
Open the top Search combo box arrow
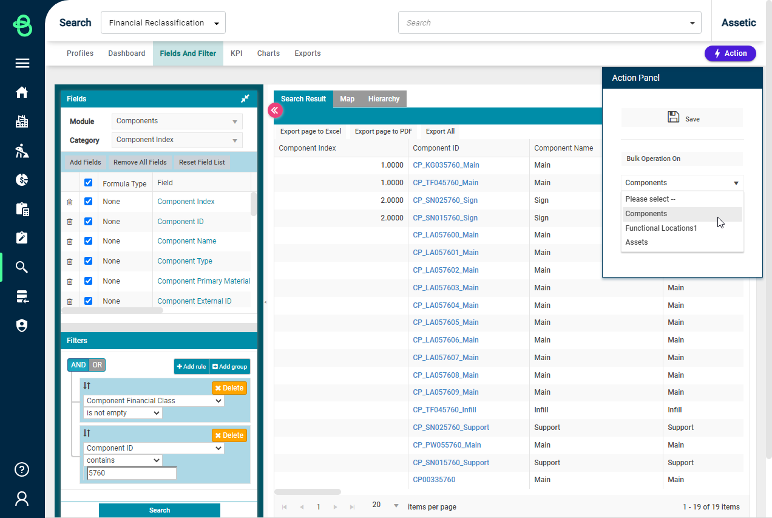tap(692, 23)
